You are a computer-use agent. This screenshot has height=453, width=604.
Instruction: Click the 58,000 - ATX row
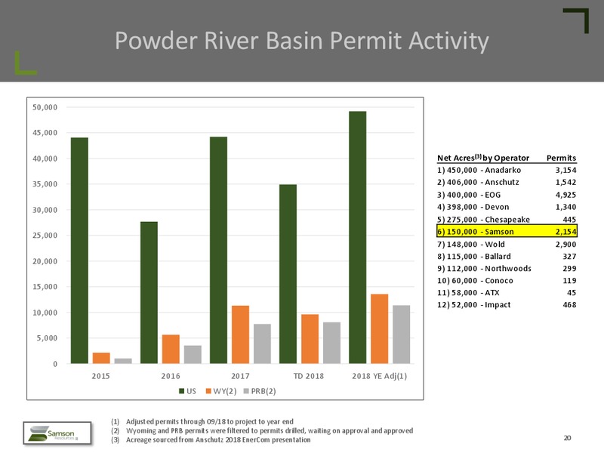click(x=507, y=293)
